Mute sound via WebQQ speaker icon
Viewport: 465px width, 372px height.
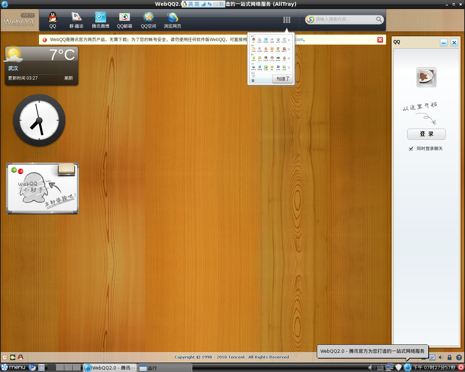tap(441, 357)
